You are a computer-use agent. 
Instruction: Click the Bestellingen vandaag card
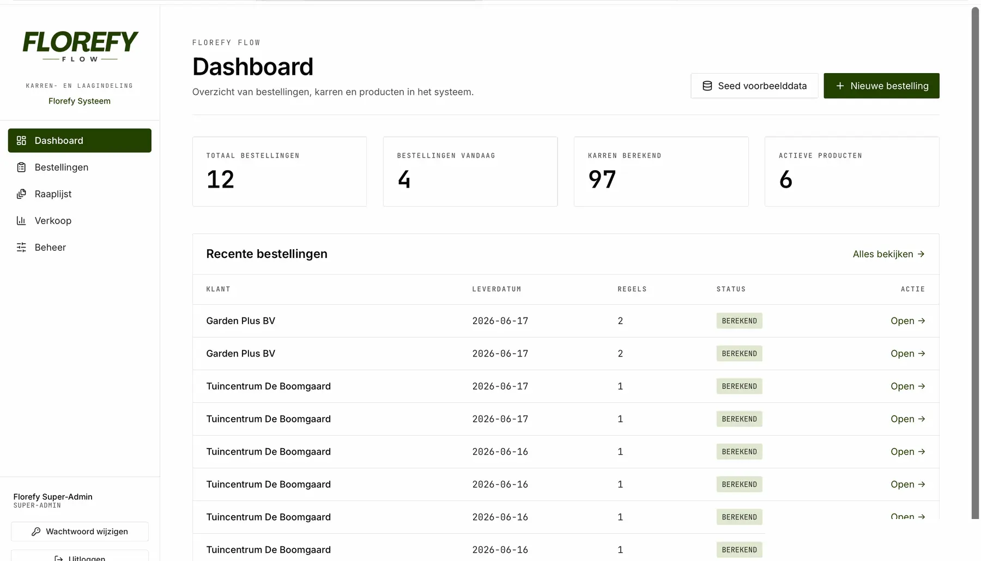470,172
